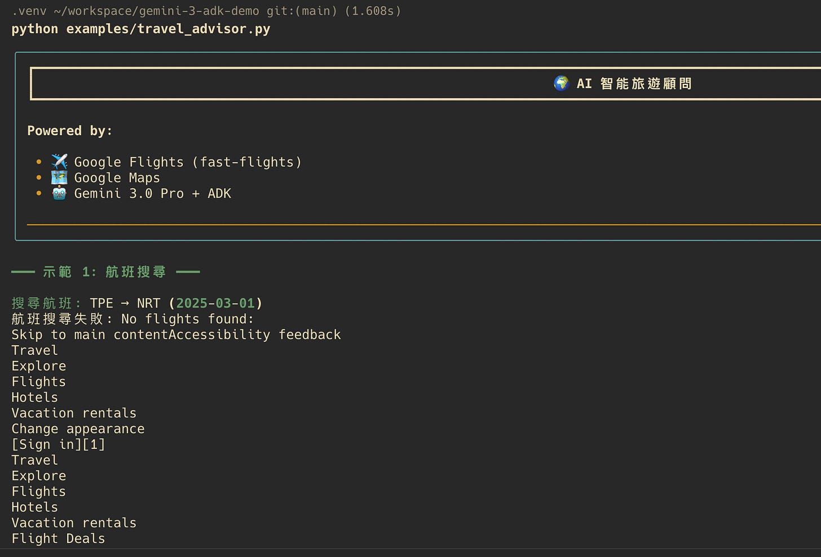Click "Travel" line right after "[Sign in][1]"
Image resolution: width=821 pixels, height=557 pixels.
pos(34,460)
